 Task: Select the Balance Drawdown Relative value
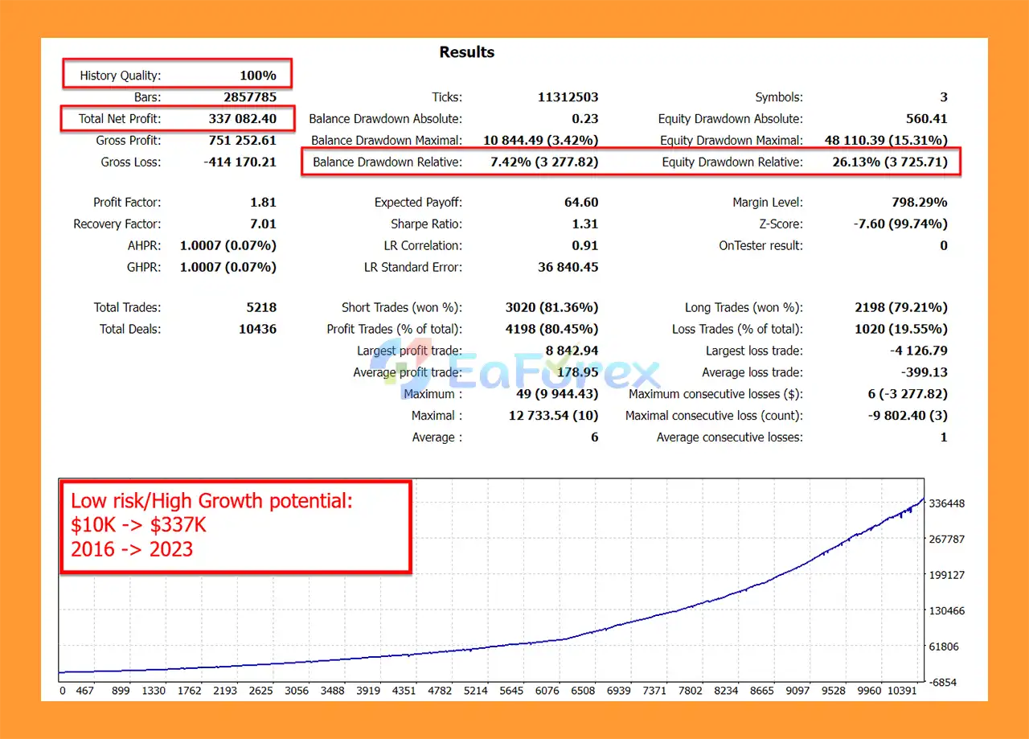(x=544, y=162)
